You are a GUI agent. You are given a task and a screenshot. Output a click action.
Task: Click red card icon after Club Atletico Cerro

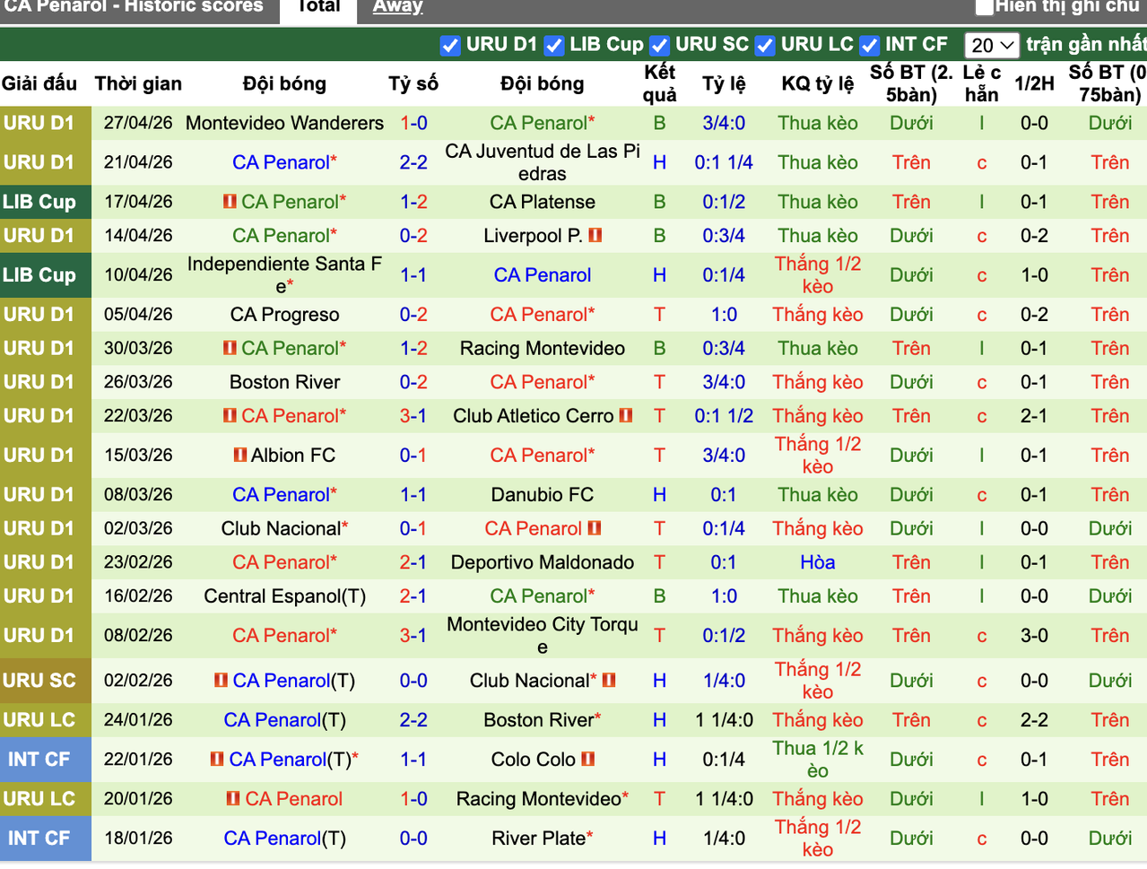pyautogui.click(x=626, y=416)
